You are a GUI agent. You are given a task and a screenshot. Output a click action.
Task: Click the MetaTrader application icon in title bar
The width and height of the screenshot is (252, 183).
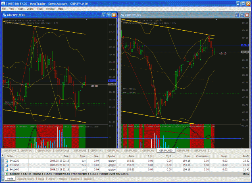(3, 3)
